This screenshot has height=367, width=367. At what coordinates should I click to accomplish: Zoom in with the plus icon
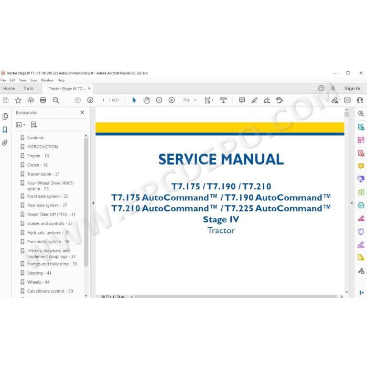tap(171, 101)
